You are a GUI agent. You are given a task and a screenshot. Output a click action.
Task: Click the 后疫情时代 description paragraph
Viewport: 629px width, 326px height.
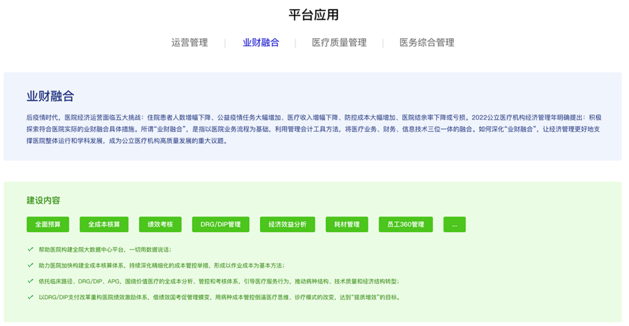(x=314, y=129)
